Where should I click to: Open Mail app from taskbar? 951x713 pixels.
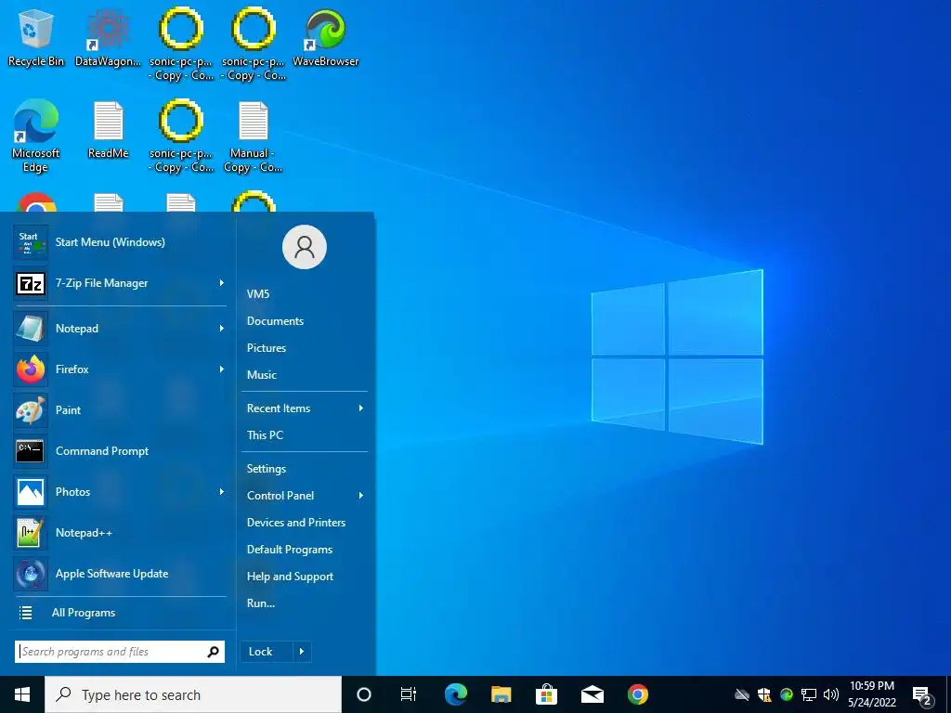point(592,694)
